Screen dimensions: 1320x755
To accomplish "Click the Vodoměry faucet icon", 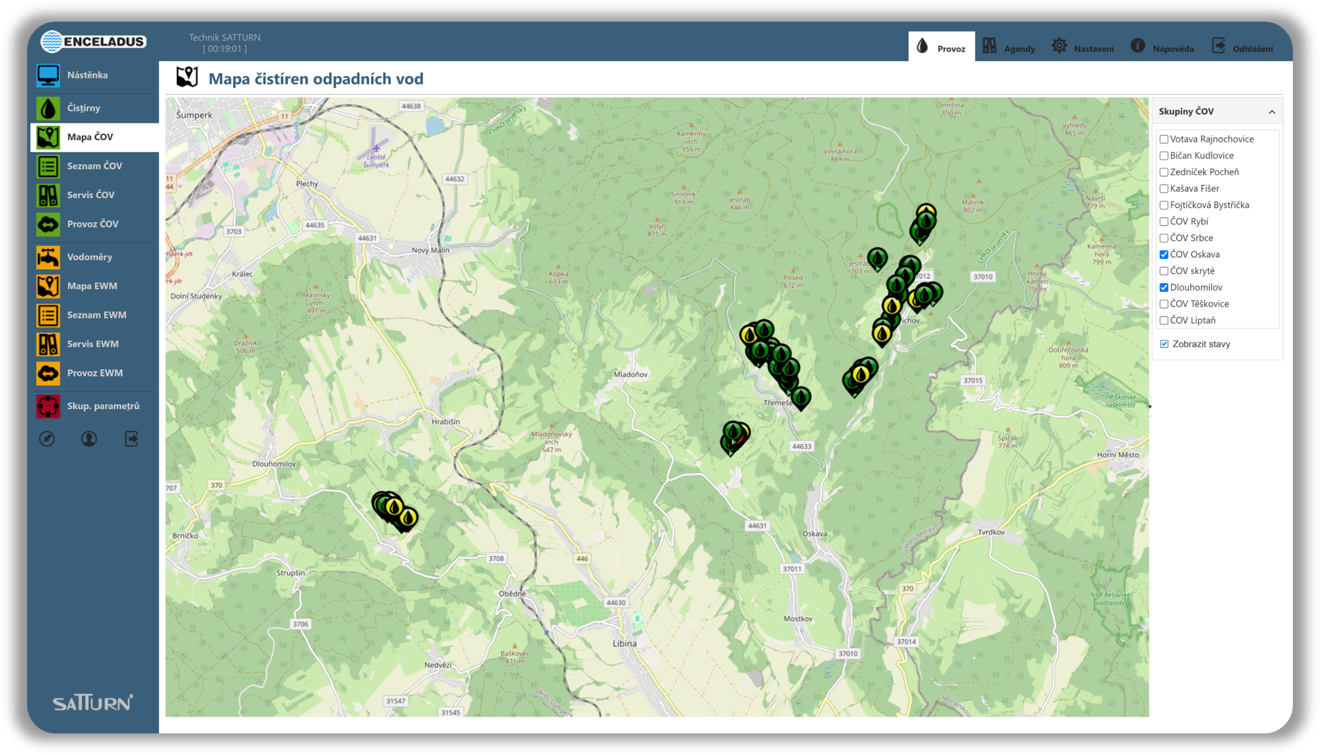I will coord(48,257).
